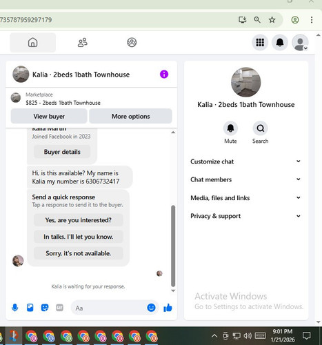This screenshot has width=322, height=345.
Task: Click "Joined Facebook in 2023" text
Action: [x=61, y=137]
